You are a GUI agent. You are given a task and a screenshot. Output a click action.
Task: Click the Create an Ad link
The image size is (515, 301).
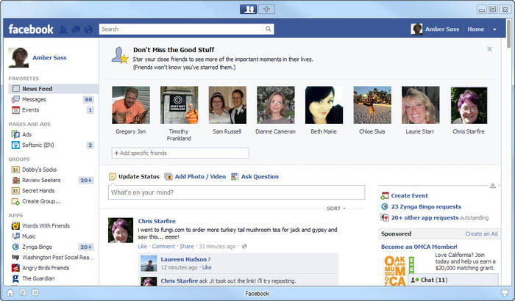481,233
